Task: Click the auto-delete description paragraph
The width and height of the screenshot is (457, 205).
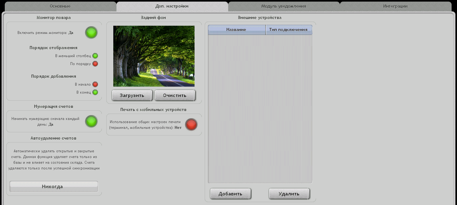Action: (54, 160)
